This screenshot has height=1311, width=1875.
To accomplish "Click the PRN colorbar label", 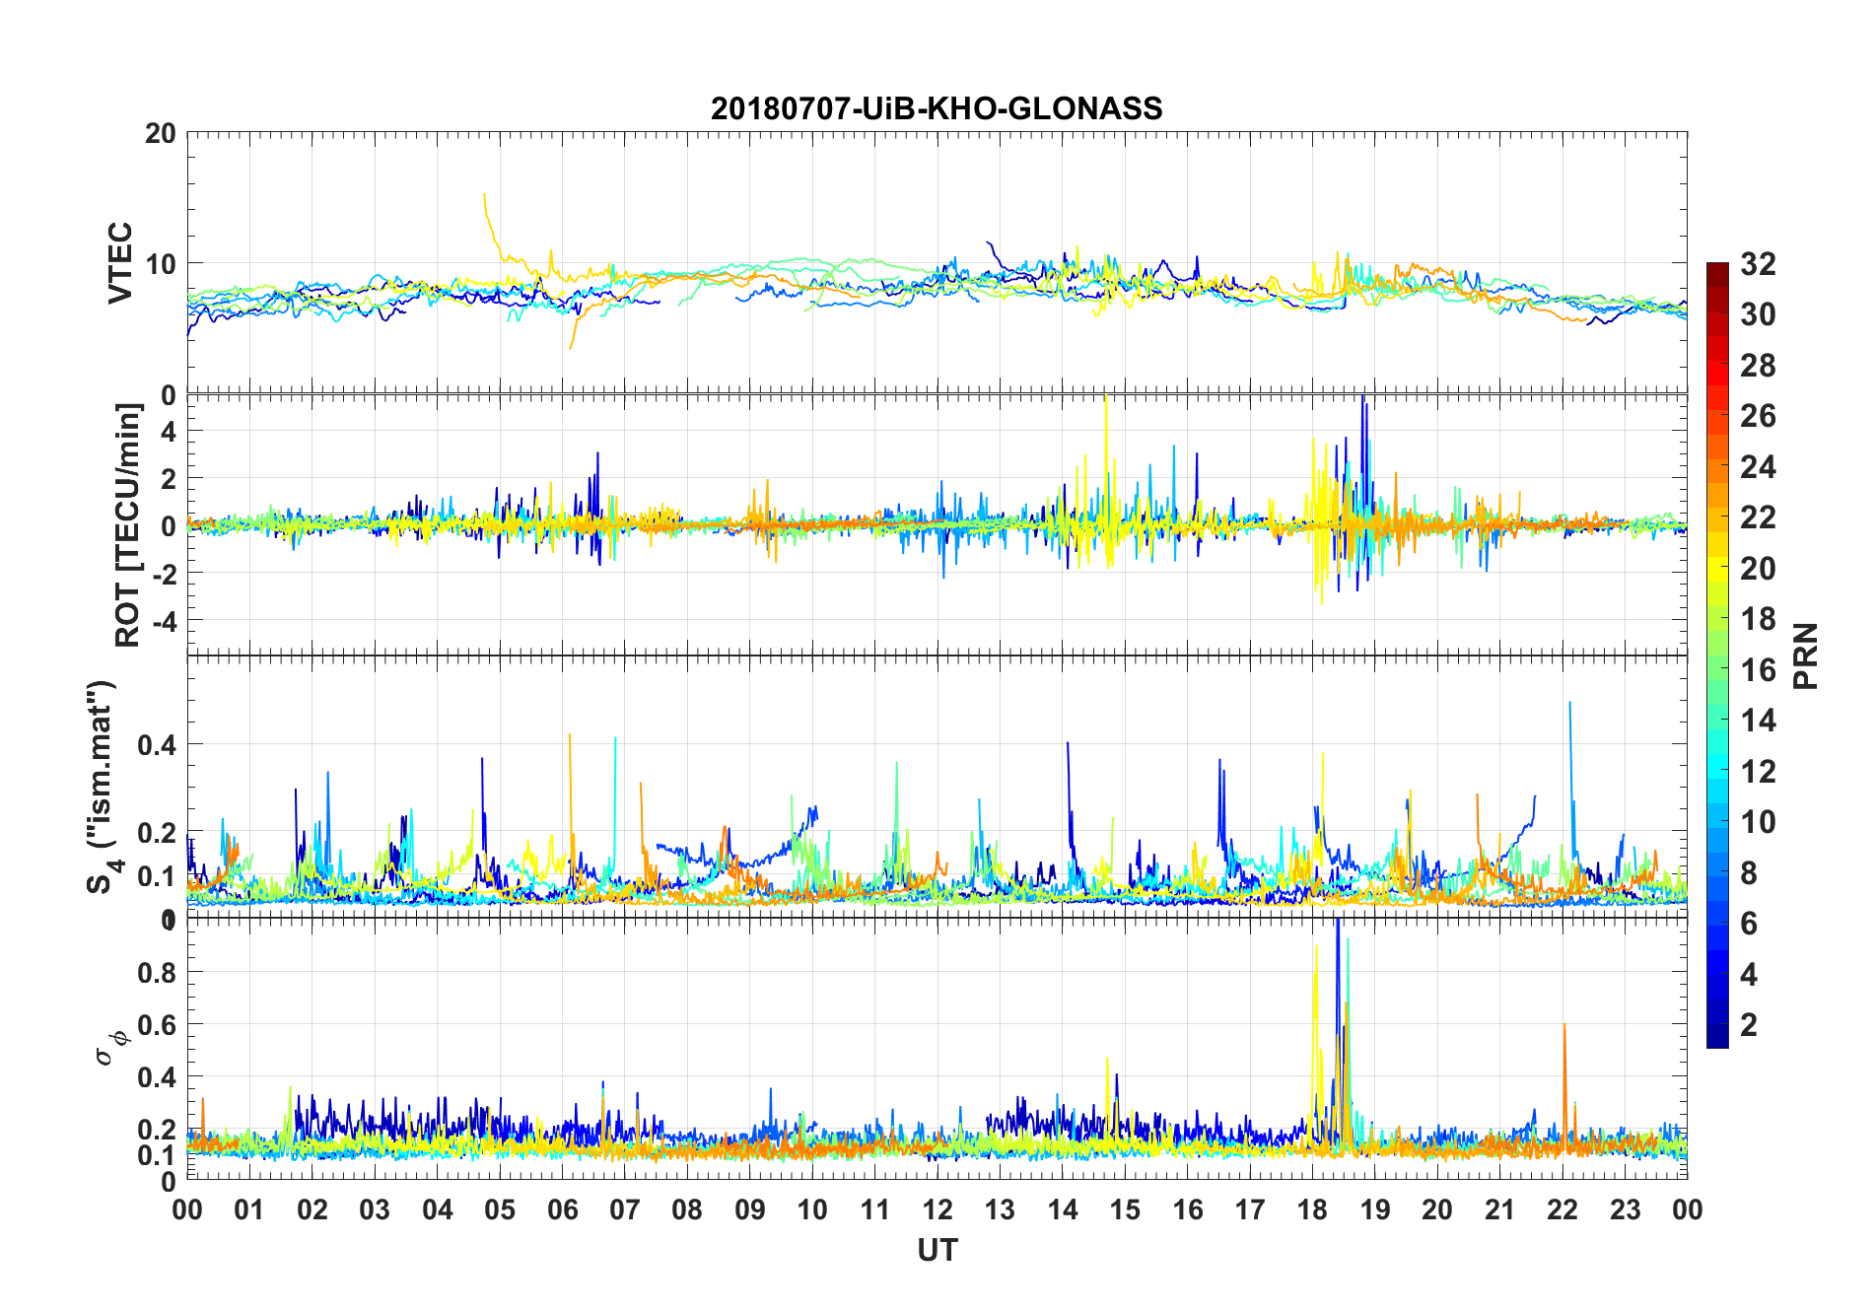I will [x=1806, y=655].
